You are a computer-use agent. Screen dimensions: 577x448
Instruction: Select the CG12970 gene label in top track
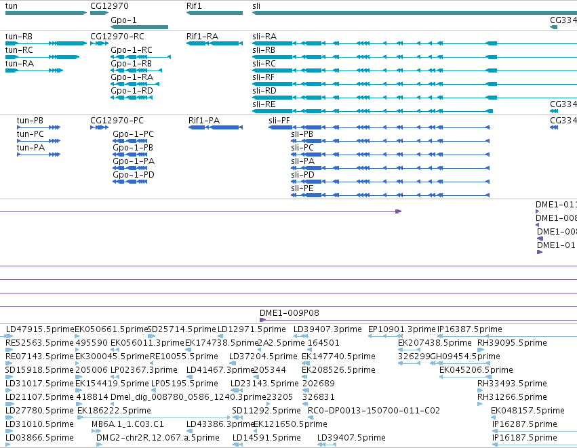coord(109,6)
